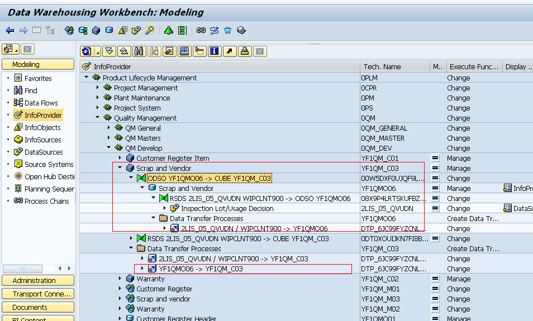Click the binoculars Find button in tree toolbar
This screenshot has width=533, height=321.
(x=139, y=51)
